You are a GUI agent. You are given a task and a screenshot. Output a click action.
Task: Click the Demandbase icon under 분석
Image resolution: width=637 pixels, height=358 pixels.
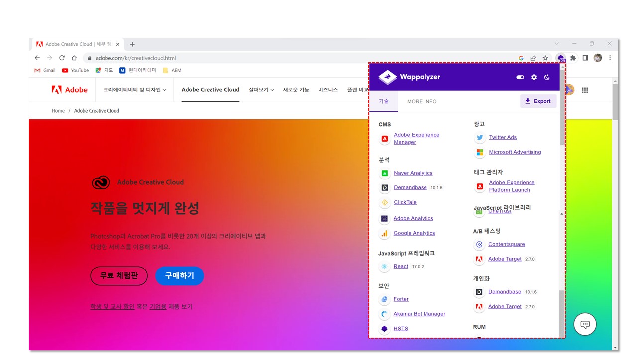(x=384, y=188)
